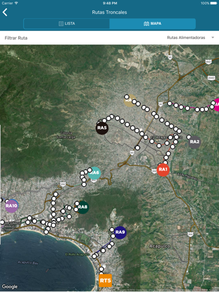
Task: Tap the bus stop dot above RT5
Action: point(102,269)
